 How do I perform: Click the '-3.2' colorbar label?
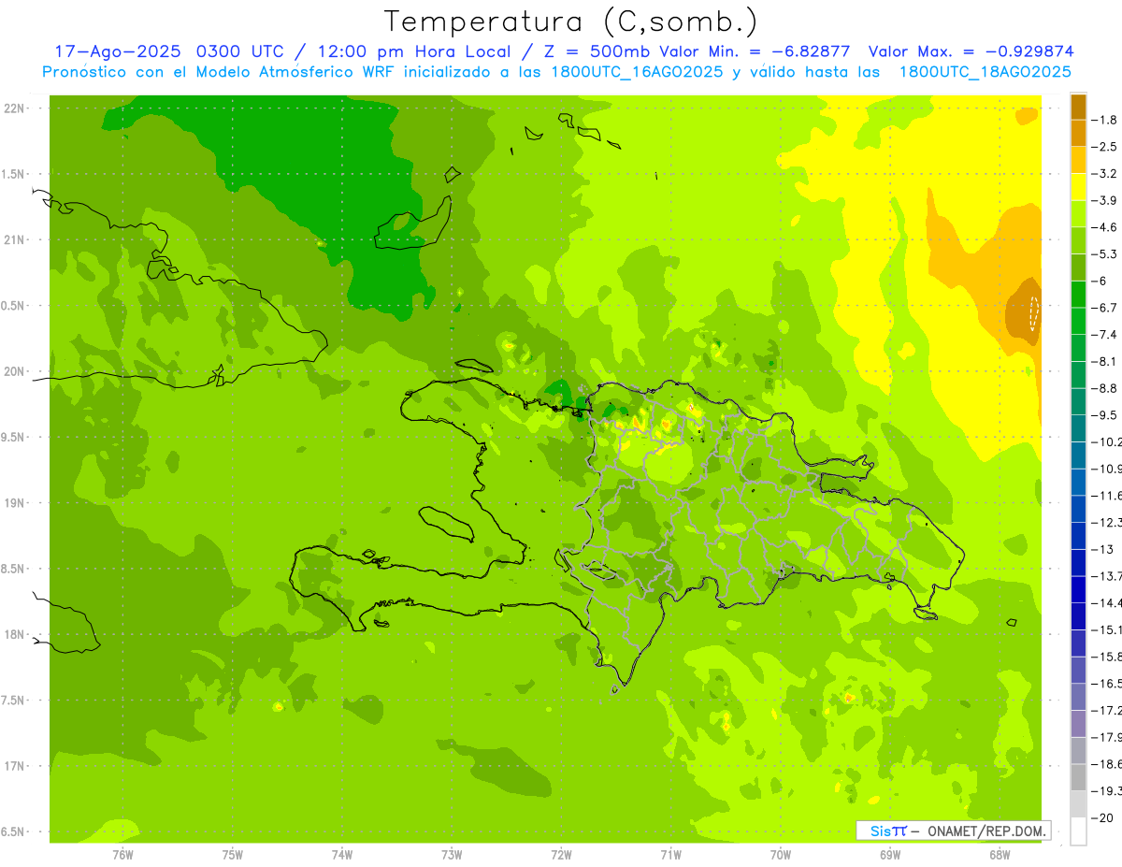point(1104,174)
